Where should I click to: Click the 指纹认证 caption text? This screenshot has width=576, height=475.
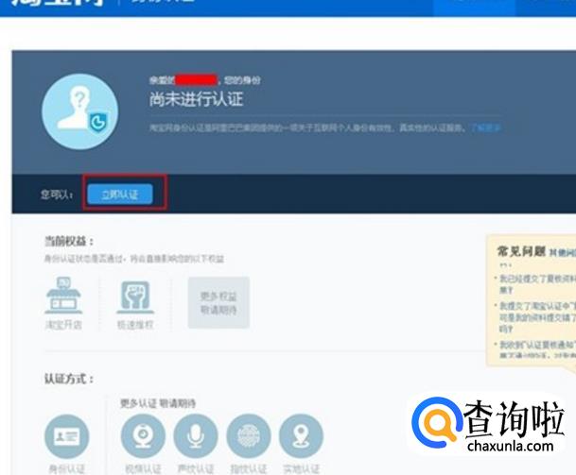249,468
